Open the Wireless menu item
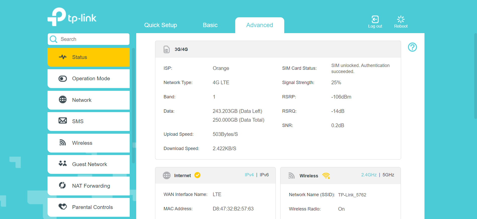This screenshot has height=219, width=477. point(88,143)
